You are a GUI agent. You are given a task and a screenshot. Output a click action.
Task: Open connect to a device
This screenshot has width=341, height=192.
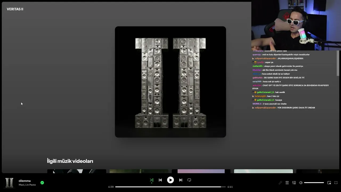(294, 183)
